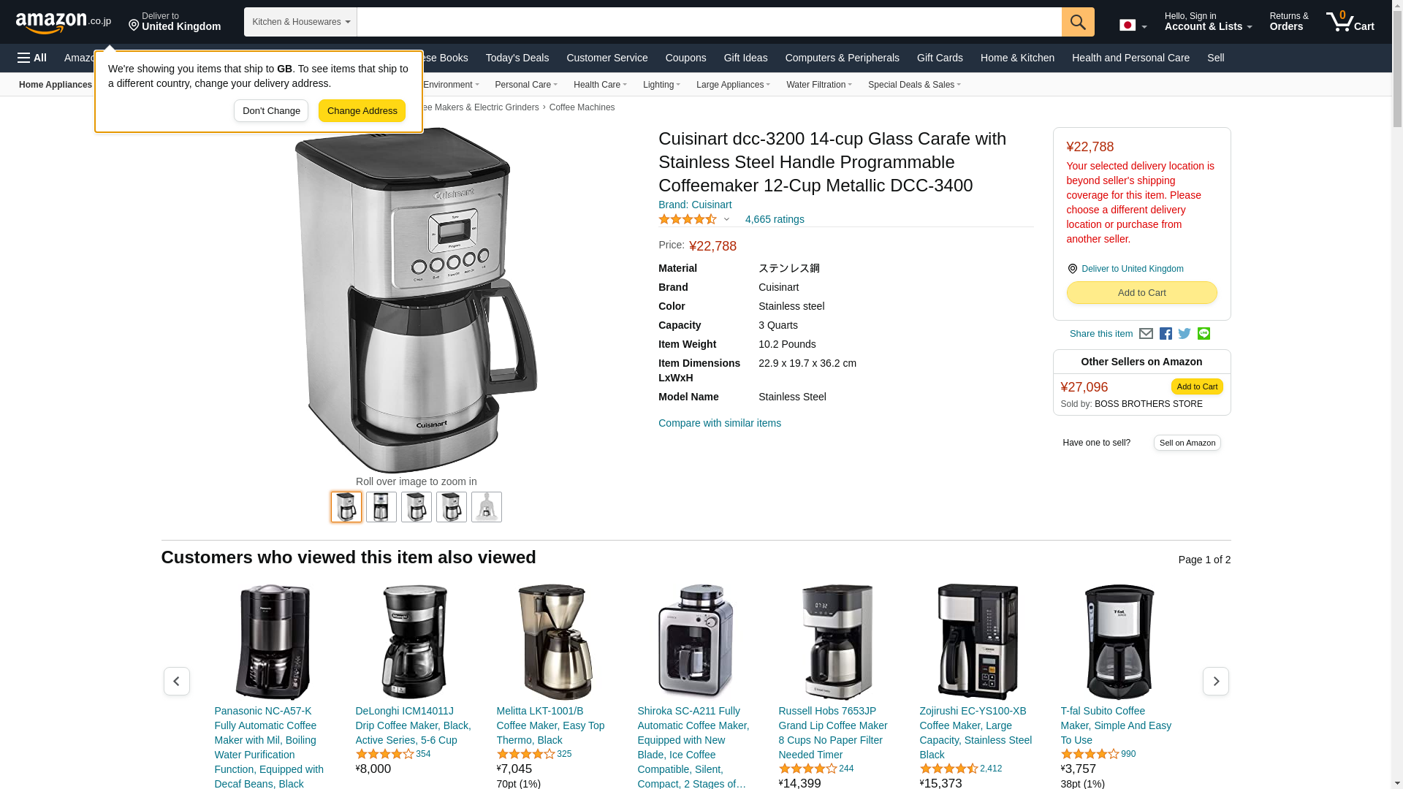Go to previous carousel page arrow

(177, 681)
